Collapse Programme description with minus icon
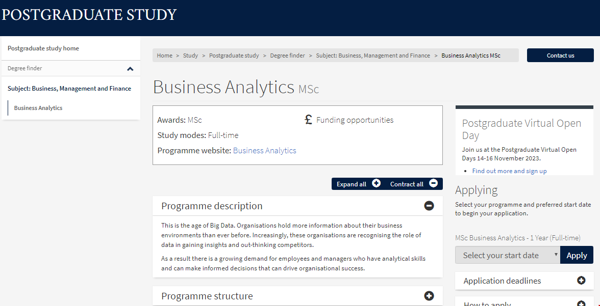 point(429,206)
